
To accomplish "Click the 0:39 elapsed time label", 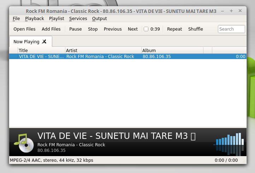I will (x=155, y=29).
